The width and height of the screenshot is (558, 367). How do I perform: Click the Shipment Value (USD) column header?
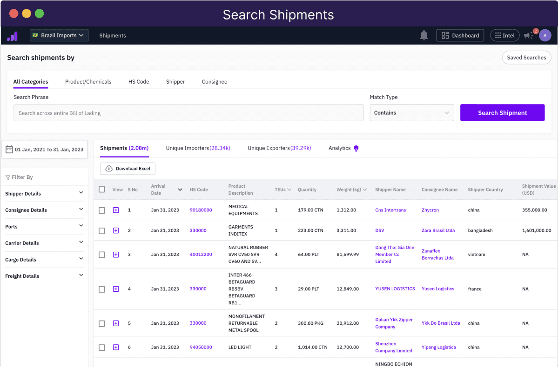point(538,190)
